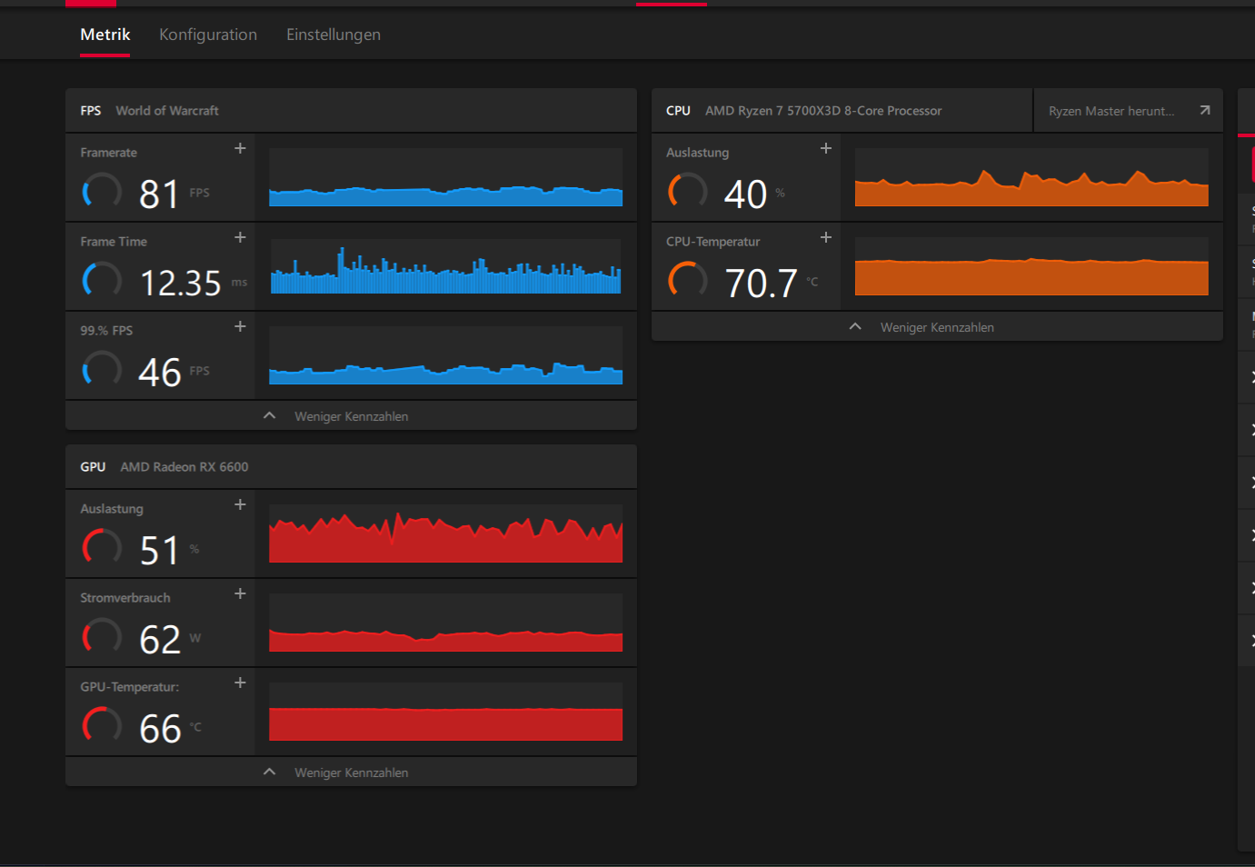Open the Einstellungen tab
The width and height of the screenshot is (1255, 867).
tap(334, 35)
